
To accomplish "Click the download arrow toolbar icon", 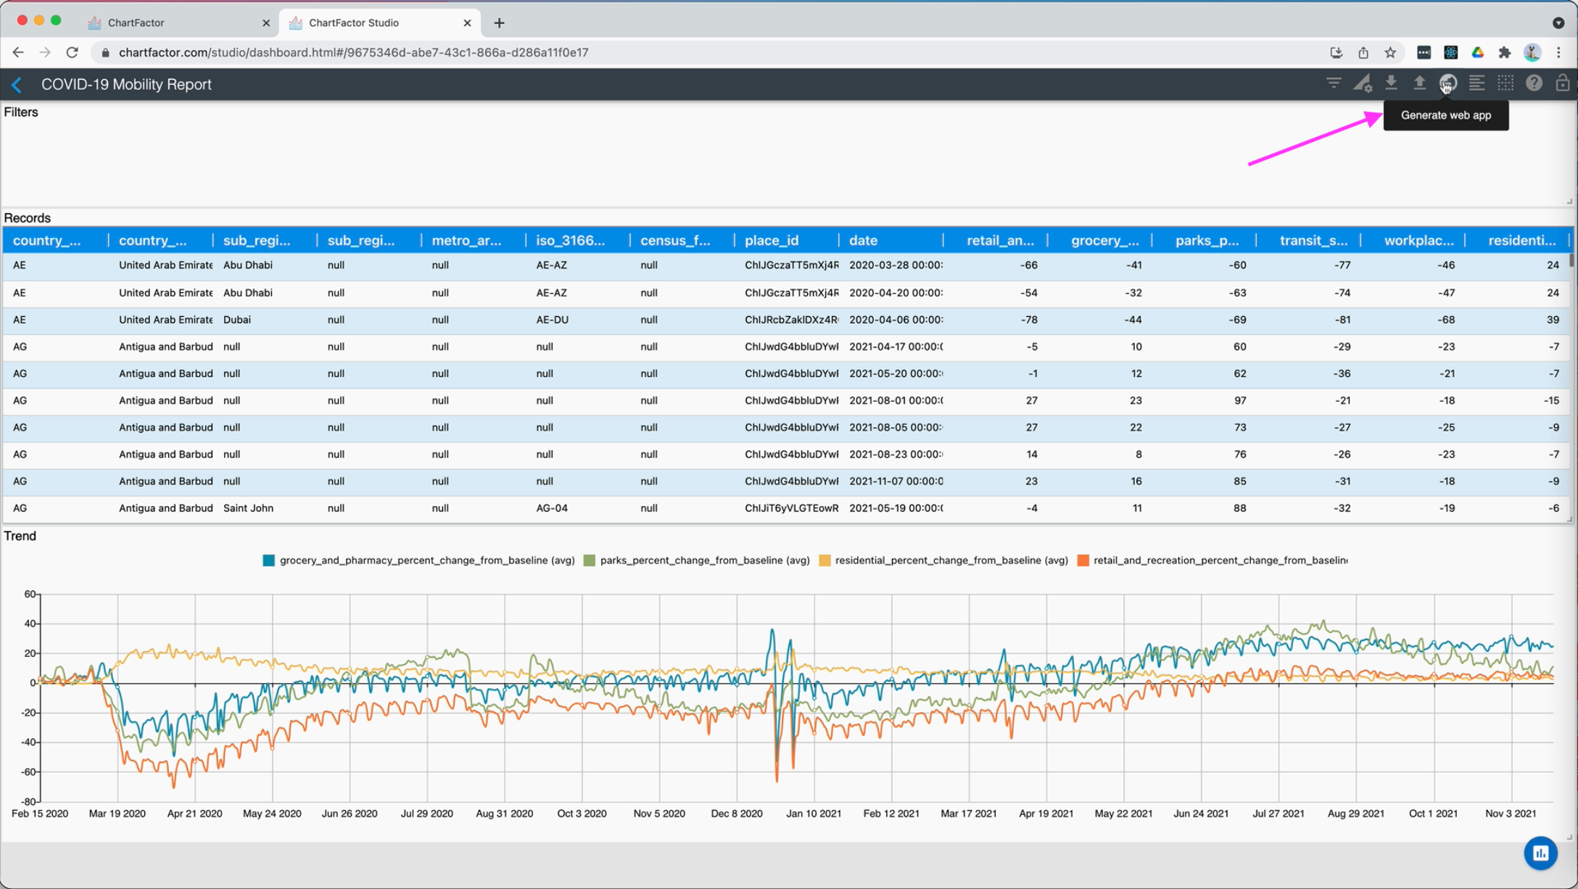I will [x=1390, y=83].
